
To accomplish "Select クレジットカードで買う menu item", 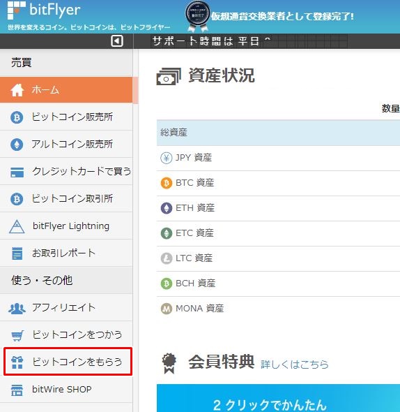I will click(x=66, y=172).
